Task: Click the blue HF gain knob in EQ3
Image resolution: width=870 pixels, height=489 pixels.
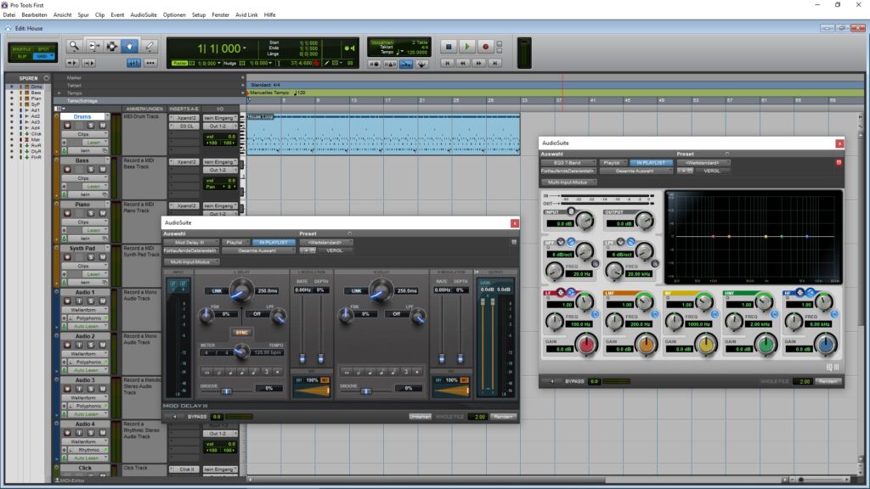Action: click(826, 345)
